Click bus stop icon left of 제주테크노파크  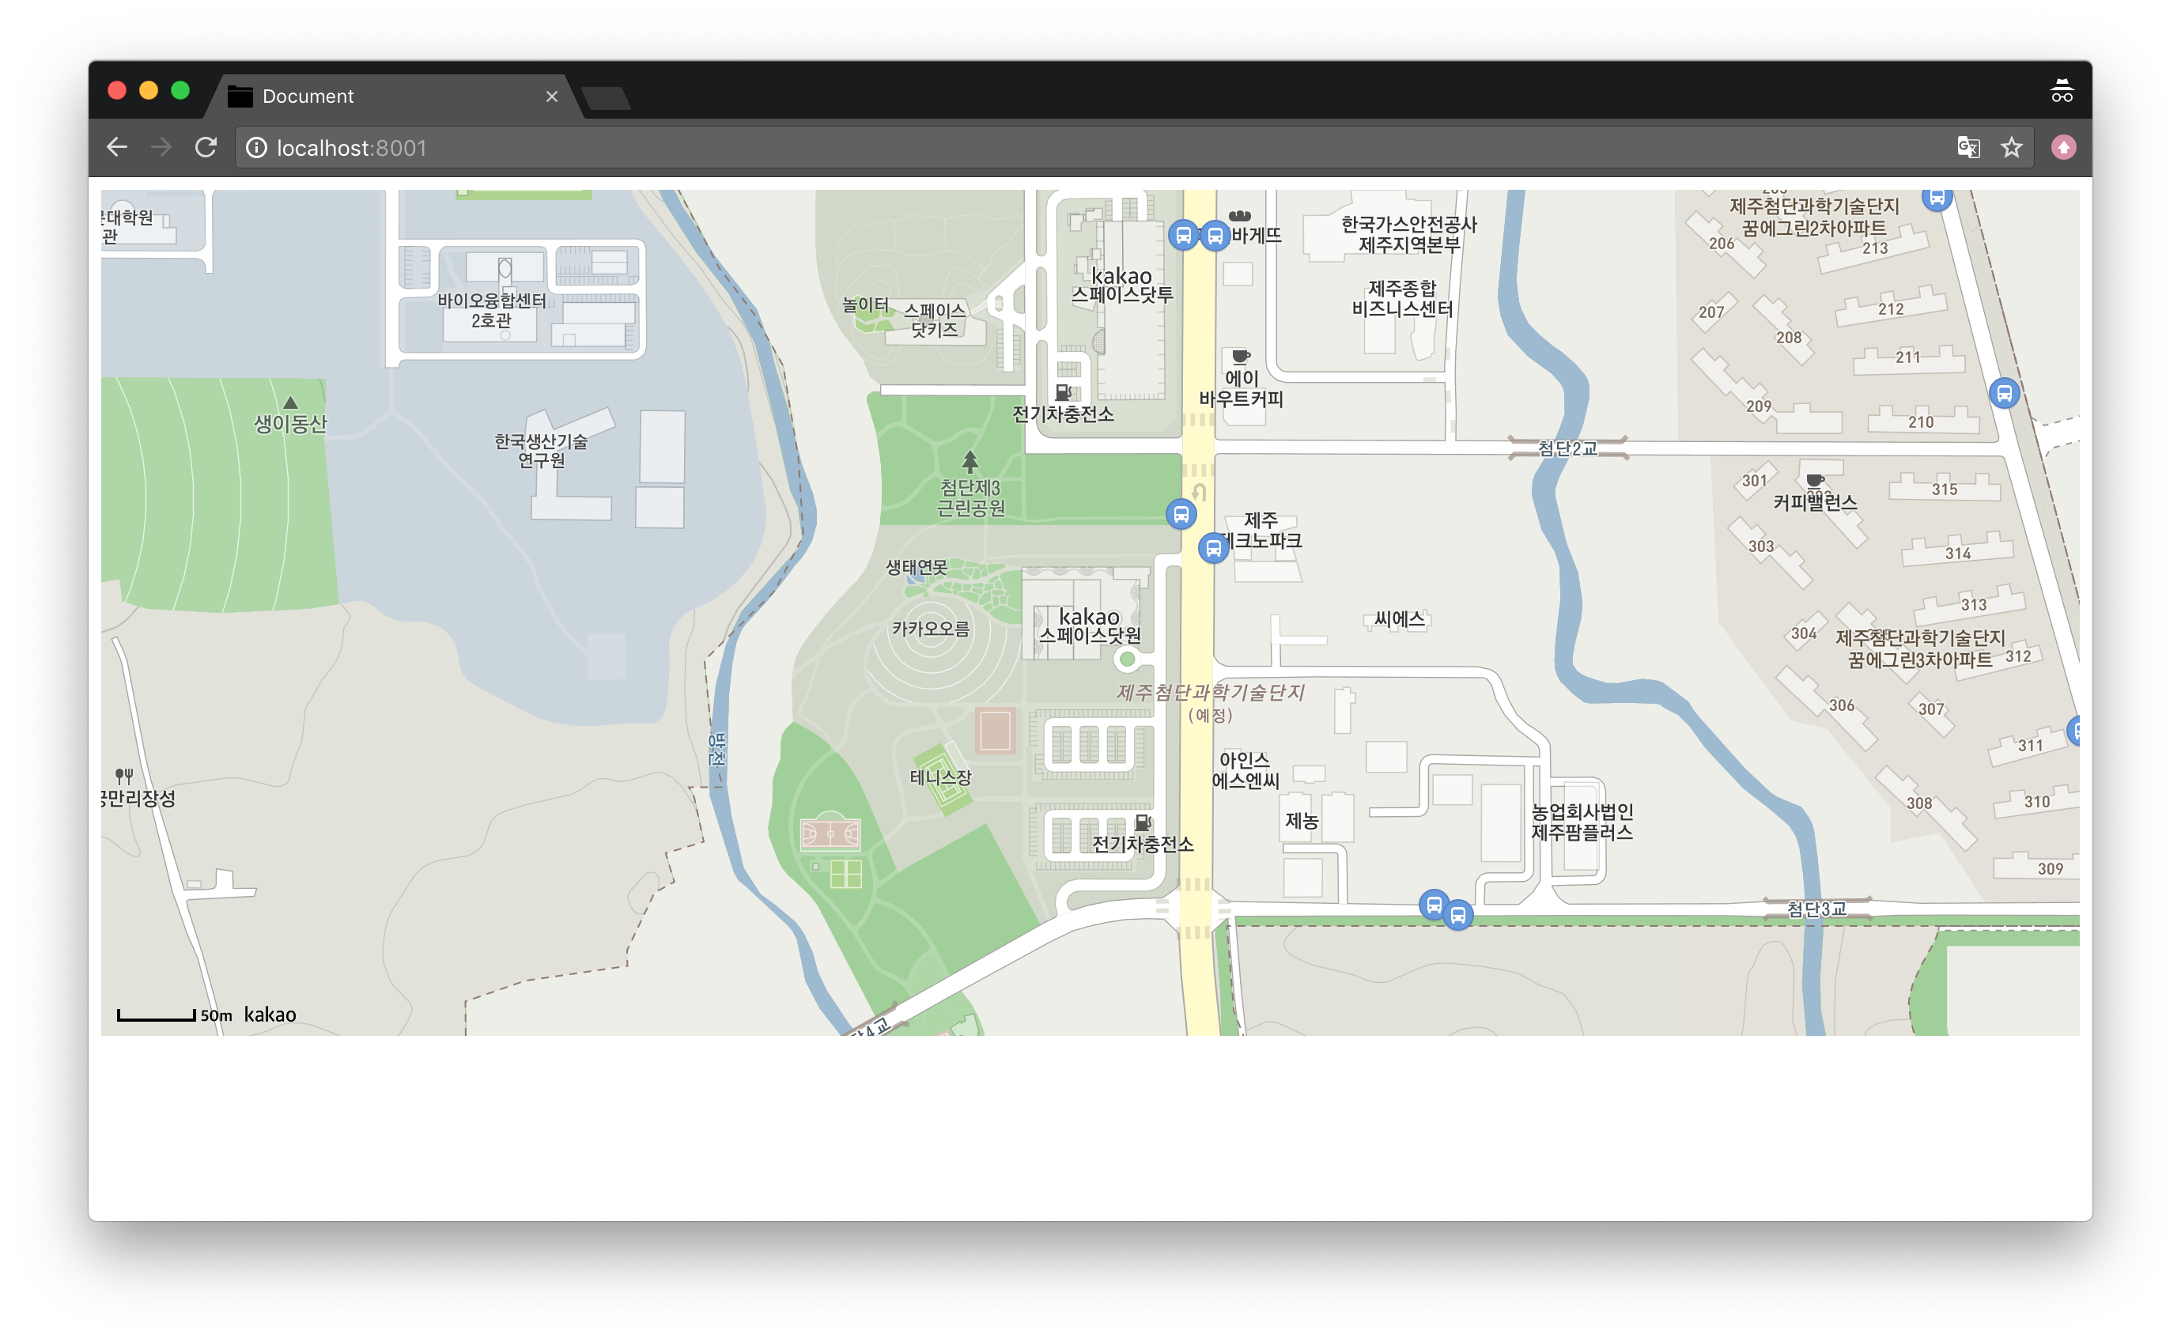[x=1214, y=549]
